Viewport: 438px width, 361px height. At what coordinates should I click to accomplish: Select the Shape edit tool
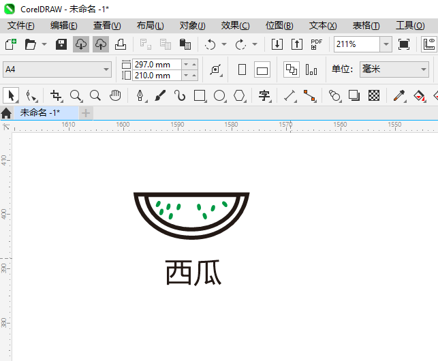coord(31,96)
